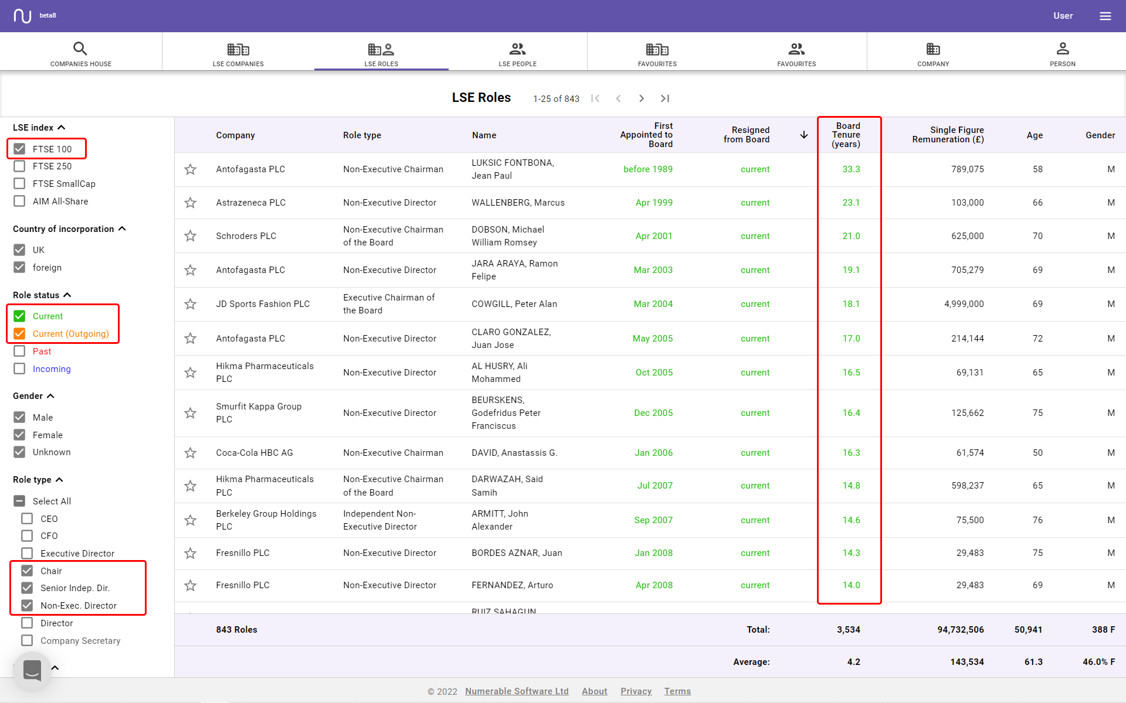
Task: Open Companies House search tab
Action: coord(81,53)
